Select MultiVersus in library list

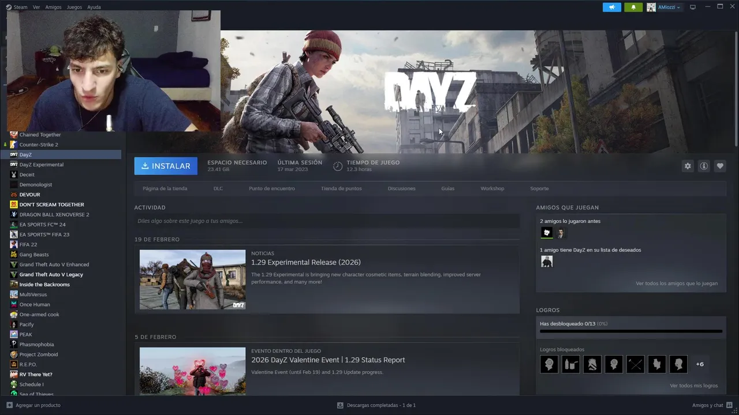point(33,295)
